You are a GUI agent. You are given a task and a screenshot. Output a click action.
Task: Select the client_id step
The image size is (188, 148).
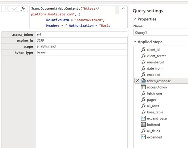tap(153, 50)
